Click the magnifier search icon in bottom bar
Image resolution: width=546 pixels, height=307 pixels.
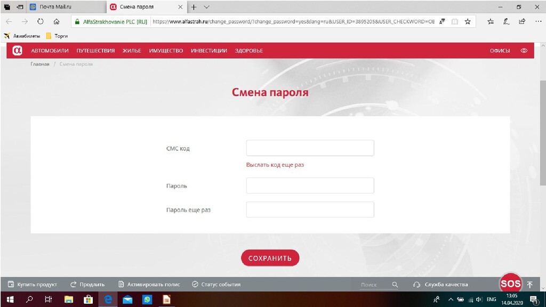pyautogui.click(x=395, y=285)
